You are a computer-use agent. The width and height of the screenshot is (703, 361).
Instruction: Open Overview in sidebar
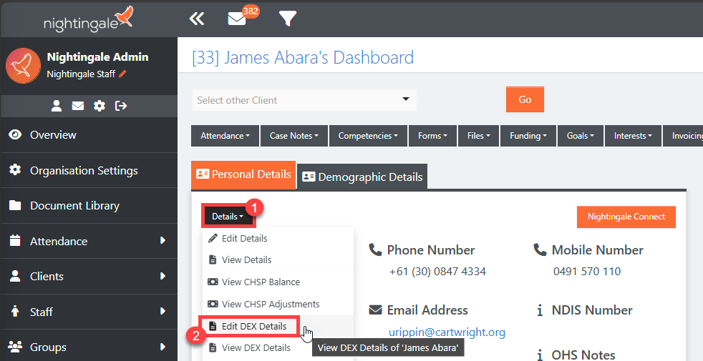click(x=89, y=135)
